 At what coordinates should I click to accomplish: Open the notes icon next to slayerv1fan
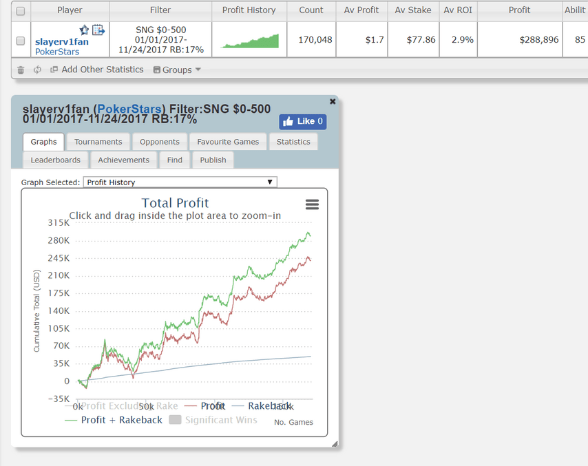(98, 30)
